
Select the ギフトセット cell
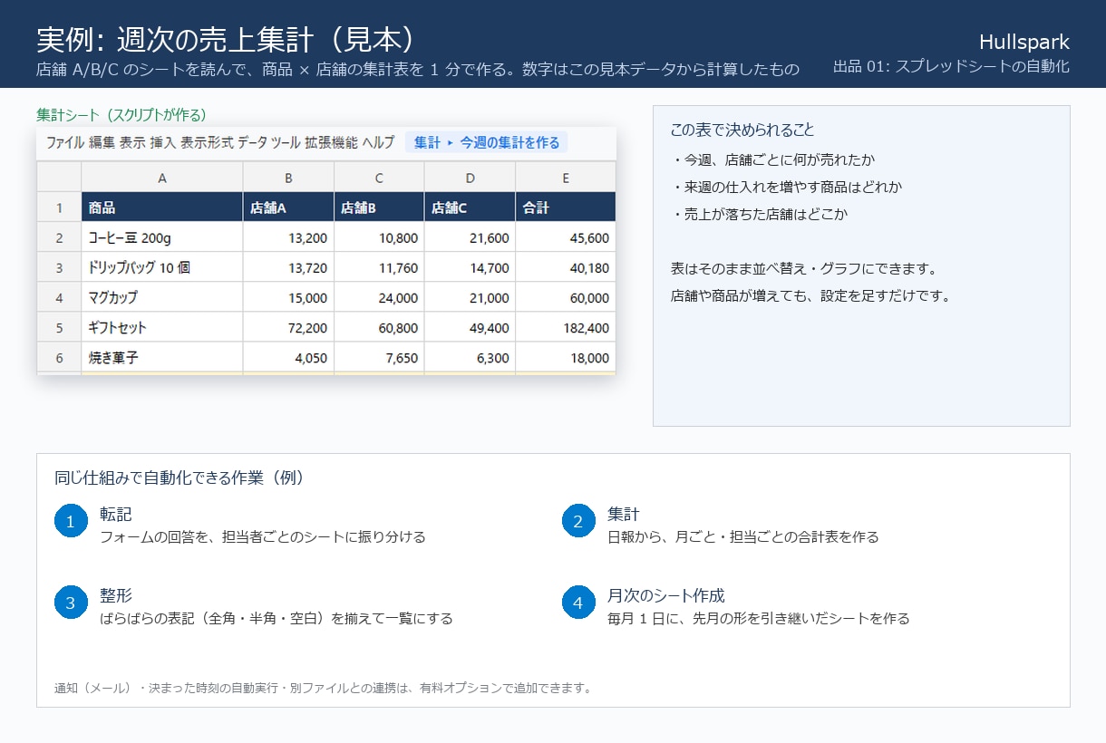(162, 327)
